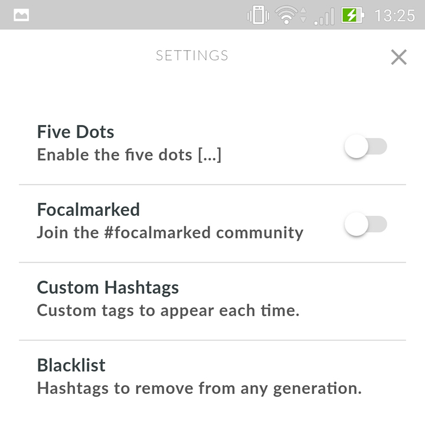Click 'Hashtags to remove from any generation.' text

tap(199, 388)
